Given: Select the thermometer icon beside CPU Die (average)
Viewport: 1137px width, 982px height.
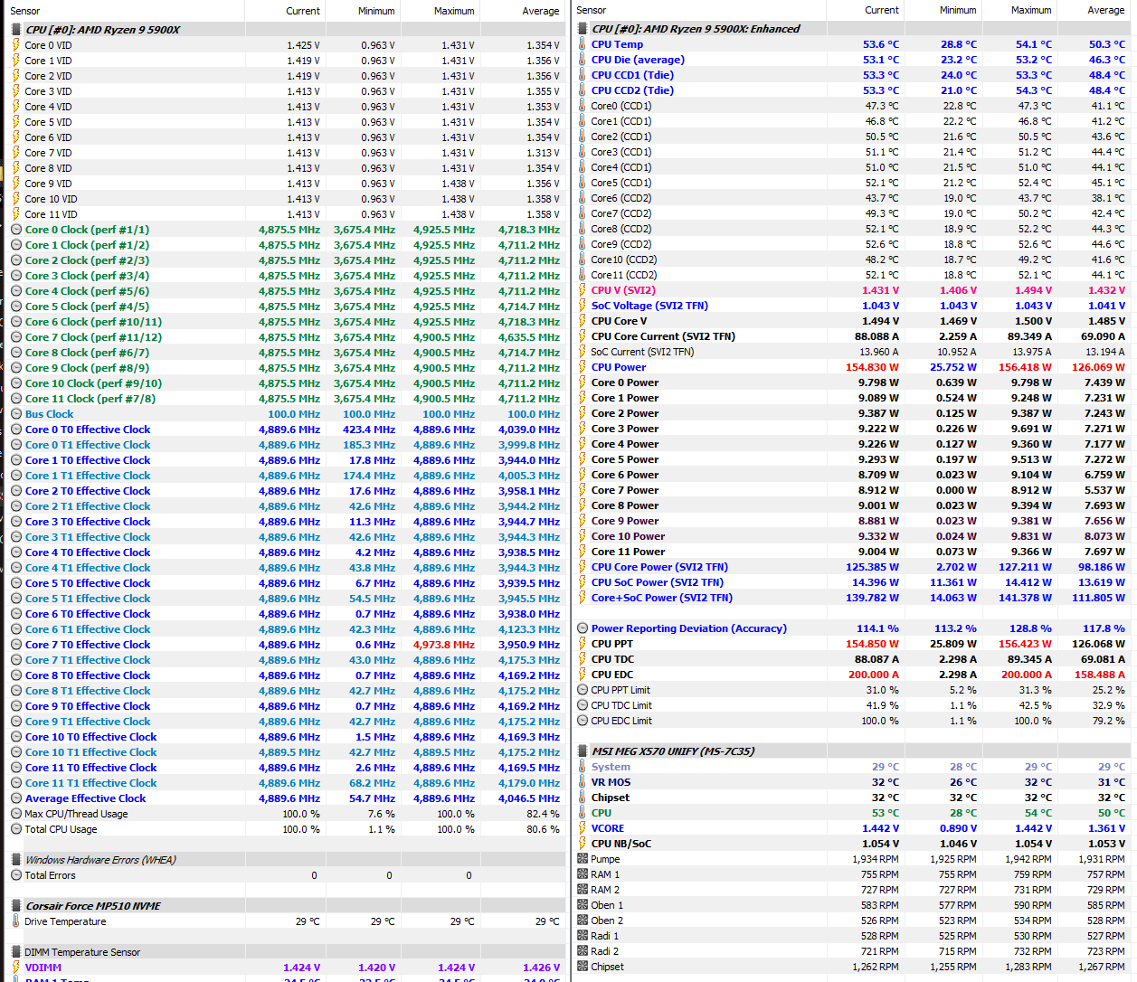Looking at the screenshot, I should 582,60.
